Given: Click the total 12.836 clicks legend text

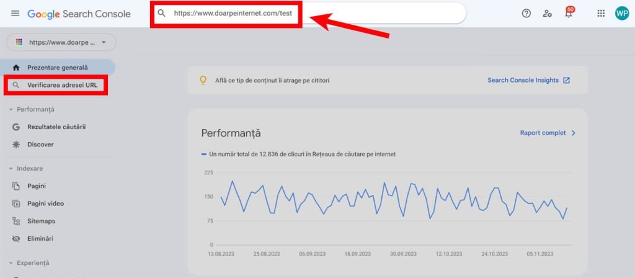Looking at the screenshot, I should [302, 154].
